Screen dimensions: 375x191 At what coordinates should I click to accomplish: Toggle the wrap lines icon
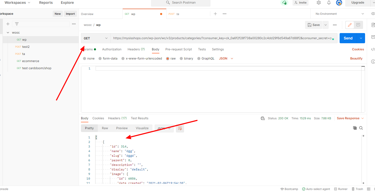[180, 128]
